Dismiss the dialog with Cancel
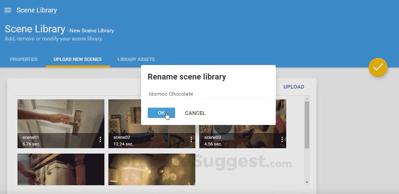399x194 pixels. coord(195,113)
